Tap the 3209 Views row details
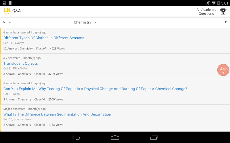 [x=55, y=74]
